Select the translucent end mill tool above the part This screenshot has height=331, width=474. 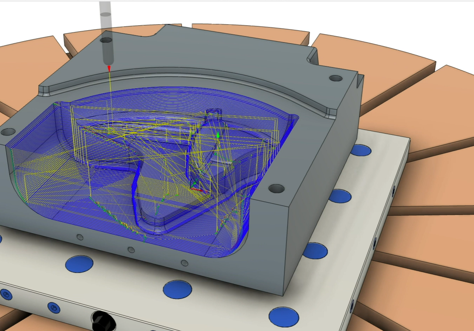click(107, 33)
